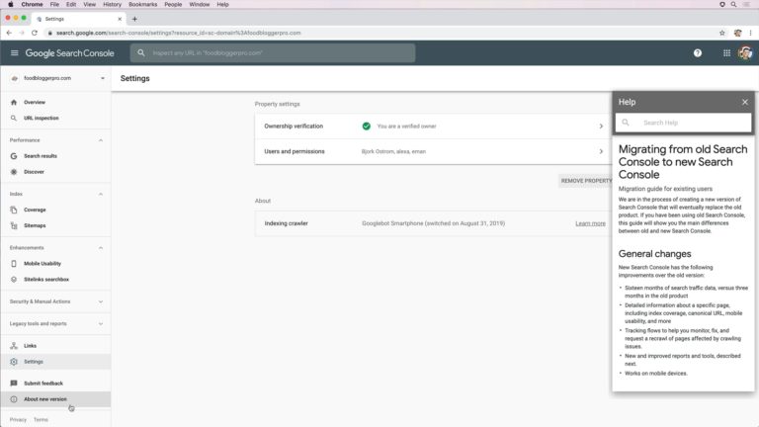Open the Google apps grid
This screenshot has height=427, width=759.
[726, 53]
